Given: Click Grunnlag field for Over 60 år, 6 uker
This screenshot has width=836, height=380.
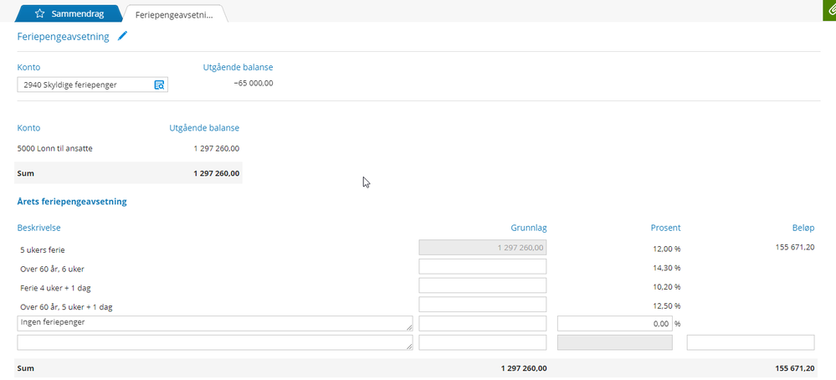Looking at the screenshot, I should point(483,266).
